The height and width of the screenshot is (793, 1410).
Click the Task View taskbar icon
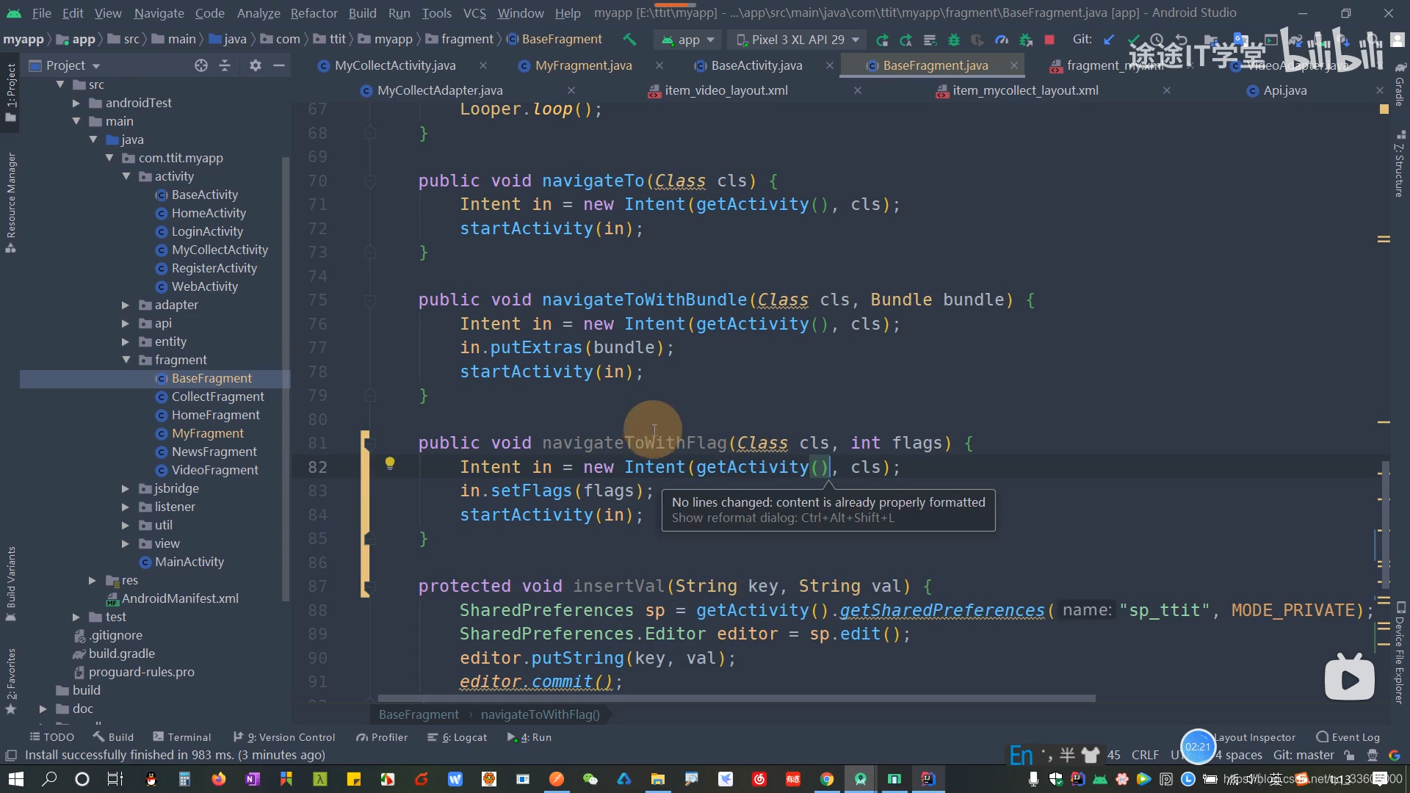[x=115, y=779]
